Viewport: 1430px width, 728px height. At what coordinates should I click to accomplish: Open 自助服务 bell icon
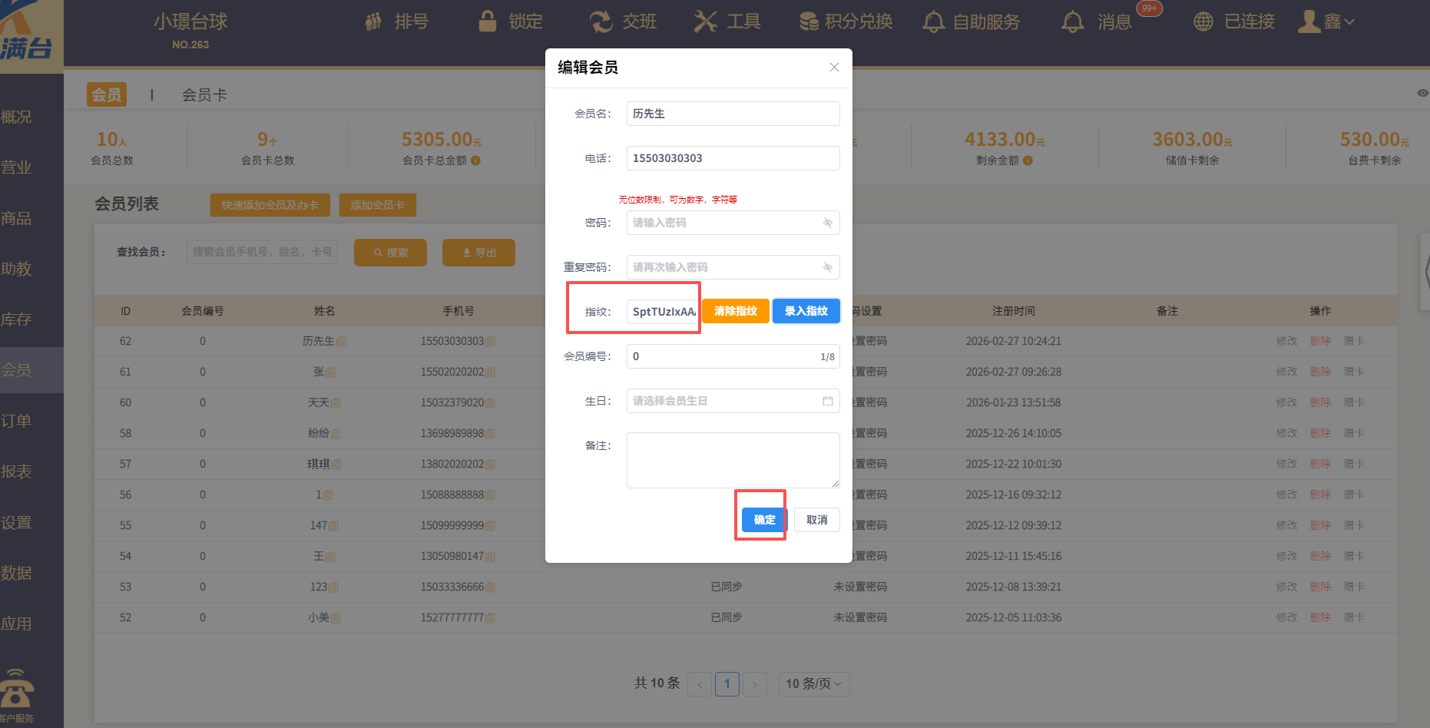tap(934, 22)
